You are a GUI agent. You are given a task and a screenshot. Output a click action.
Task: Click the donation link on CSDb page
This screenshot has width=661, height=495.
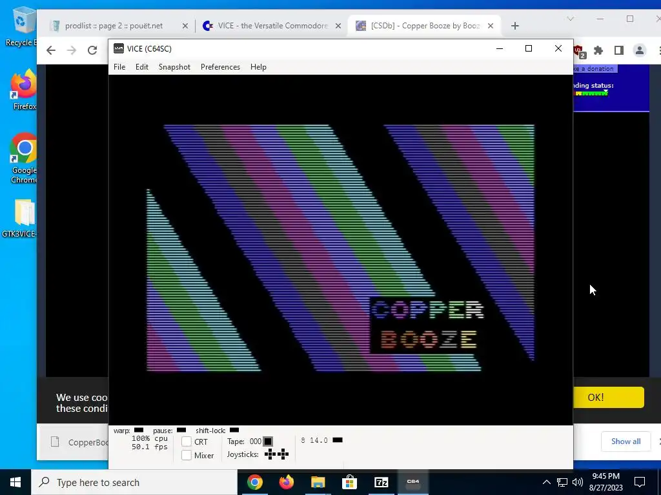(x=595, y=68)
